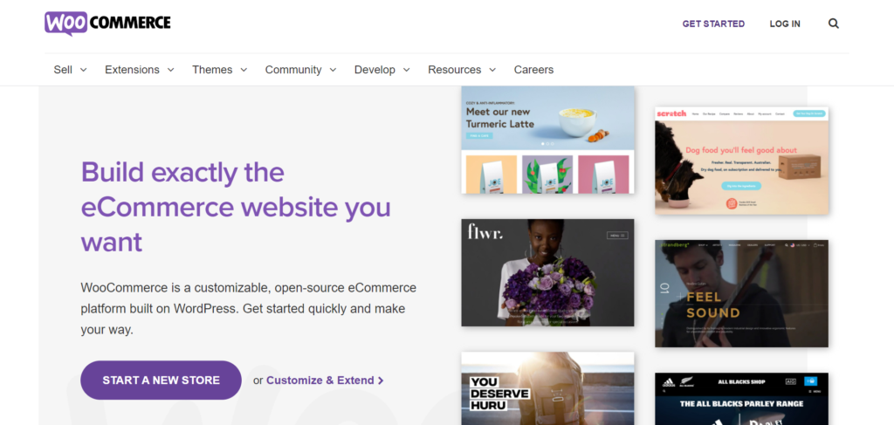Open the Turmeric Latte store thumbnail
This screenshot has width=894, height=425.
click(x=547, y=140)
